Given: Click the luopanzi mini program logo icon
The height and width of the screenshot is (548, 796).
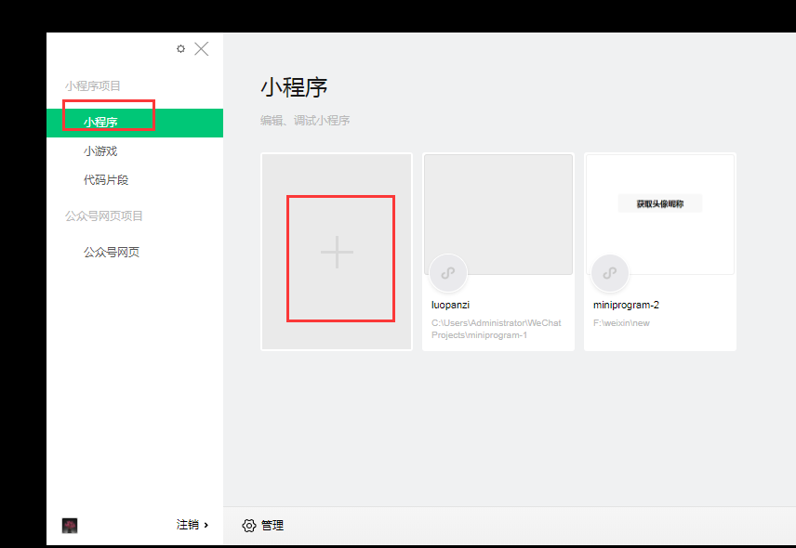Looking at the screenshot, I should [x=448, y=273].
